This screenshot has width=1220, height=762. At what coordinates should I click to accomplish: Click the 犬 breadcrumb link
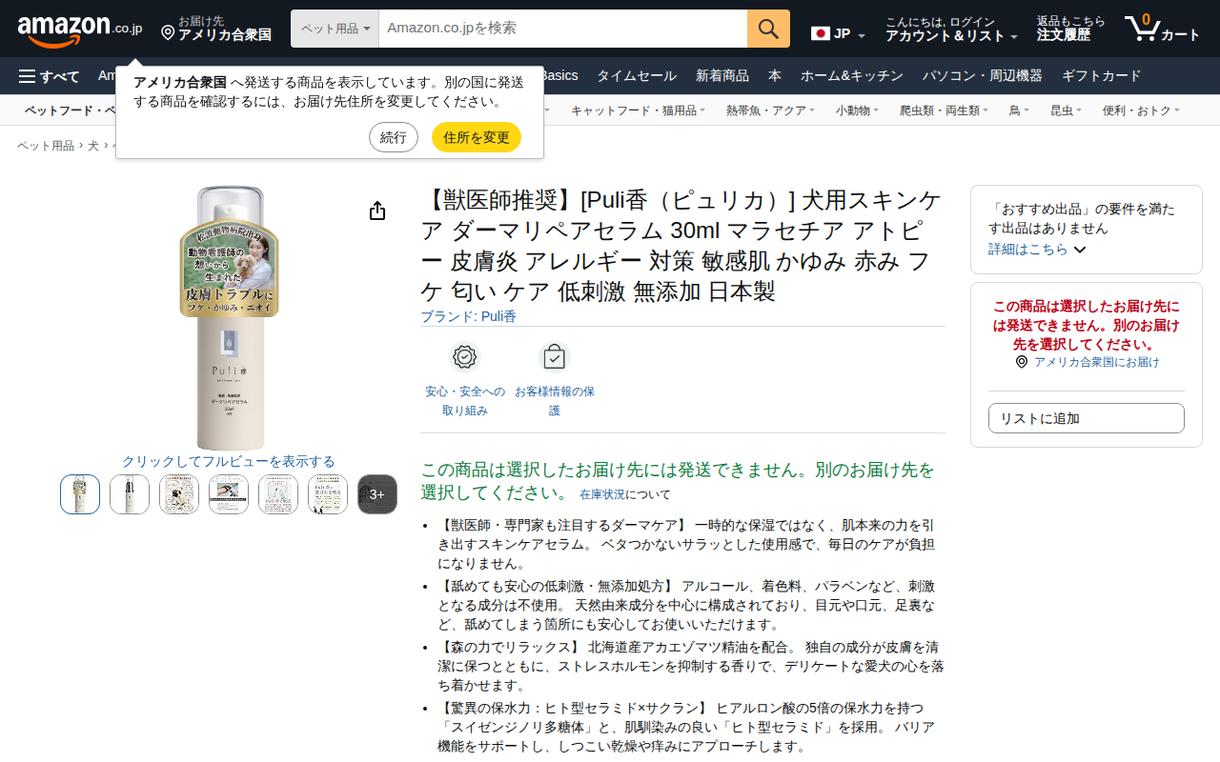coord(93,146)
